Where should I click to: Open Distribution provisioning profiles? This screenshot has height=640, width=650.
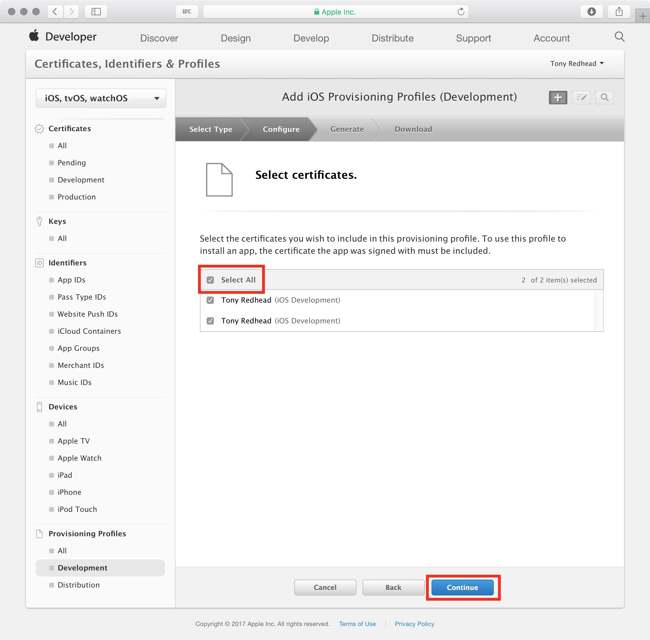(78, 585)
